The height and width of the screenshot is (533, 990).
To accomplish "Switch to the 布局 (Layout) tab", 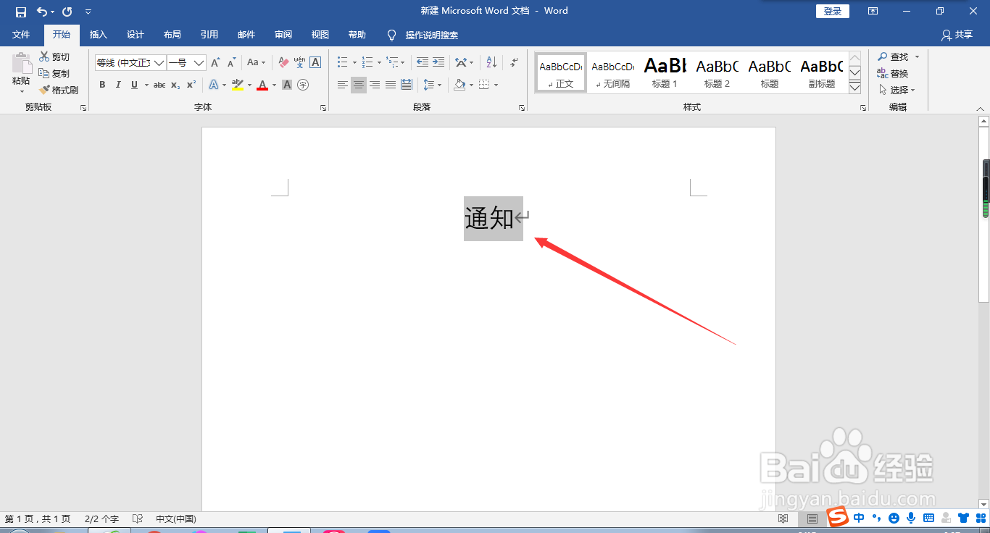I will [172, 35].
